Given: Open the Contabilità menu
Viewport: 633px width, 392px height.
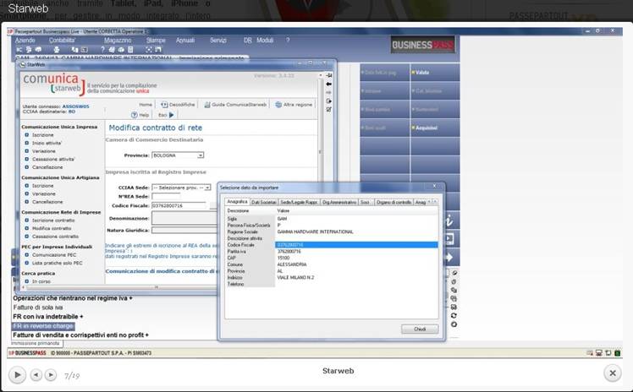Looking at the screenshot, I should click(62, 40).
